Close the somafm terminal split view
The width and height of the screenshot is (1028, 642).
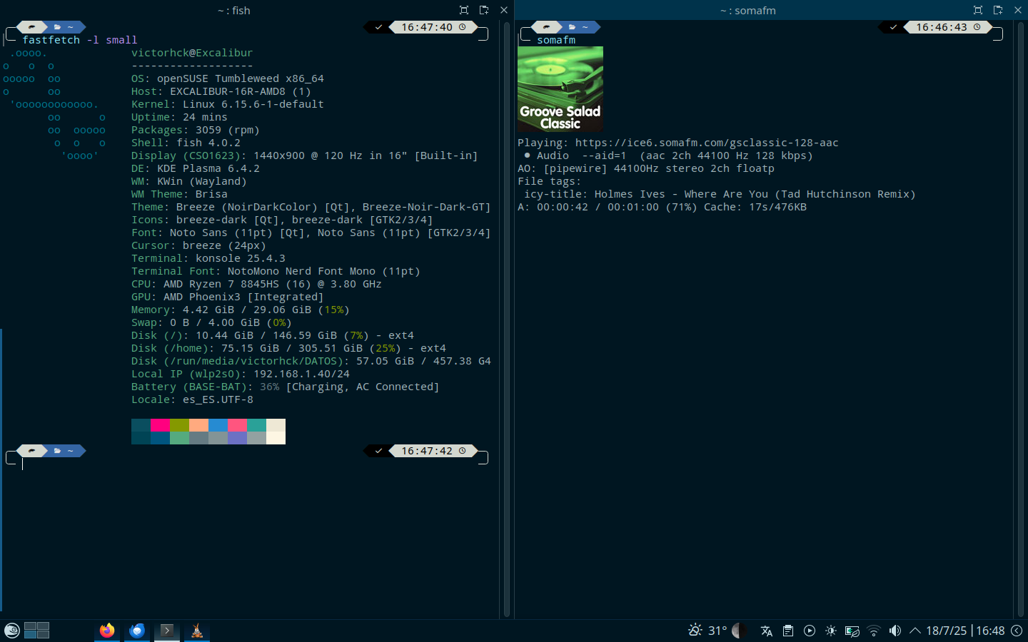pos(1018,10)
